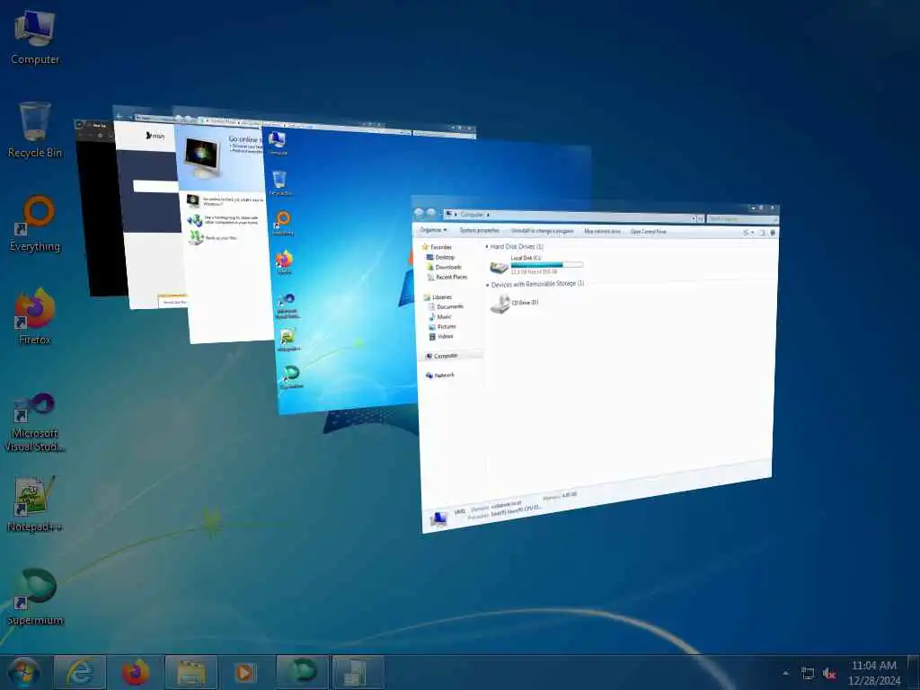Open Windows Explorer from the taskbar
Viewport: 920px width, 690px height.
coord(191,672)
